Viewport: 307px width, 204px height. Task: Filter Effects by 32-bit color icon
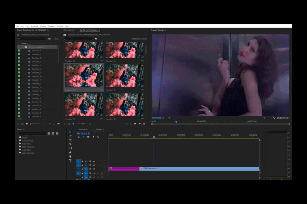53,133
